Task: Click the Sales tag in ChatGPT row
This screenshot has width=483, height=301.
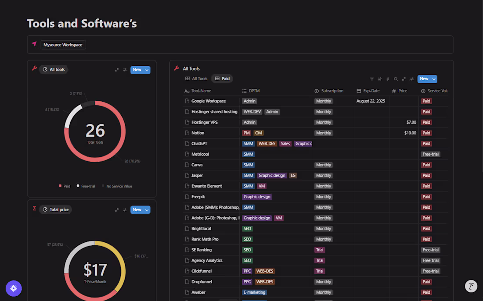Action: pyautogui.click(x=285, y=144)
